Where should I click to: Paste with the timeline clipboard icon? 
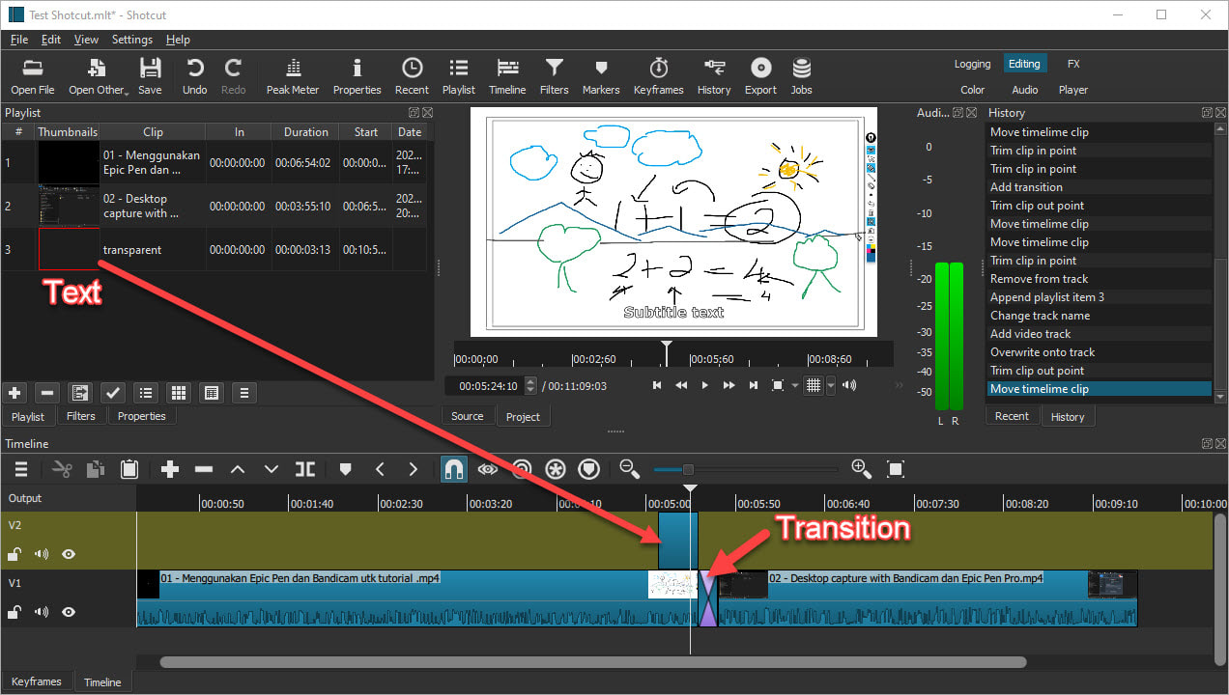pyautogui.click(x=129, y=469)
